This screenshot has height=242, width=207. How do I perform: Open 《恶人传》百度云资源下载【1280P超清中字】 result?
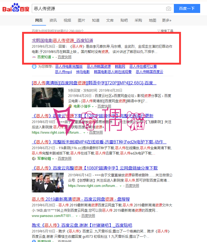[x=93, y=116]
